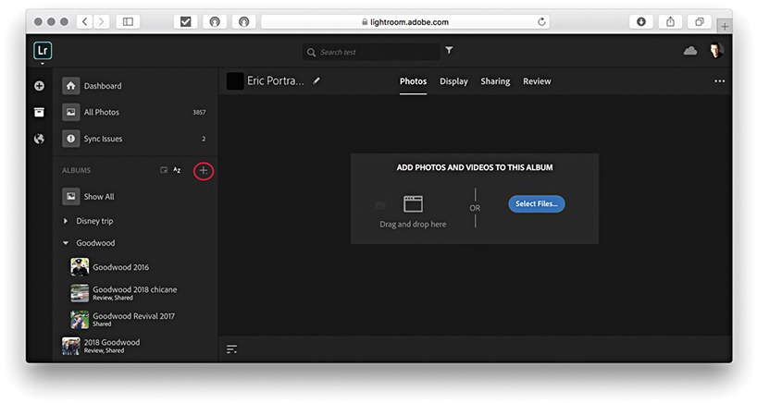Create a new album with the plus icon

tap(204, 171)
